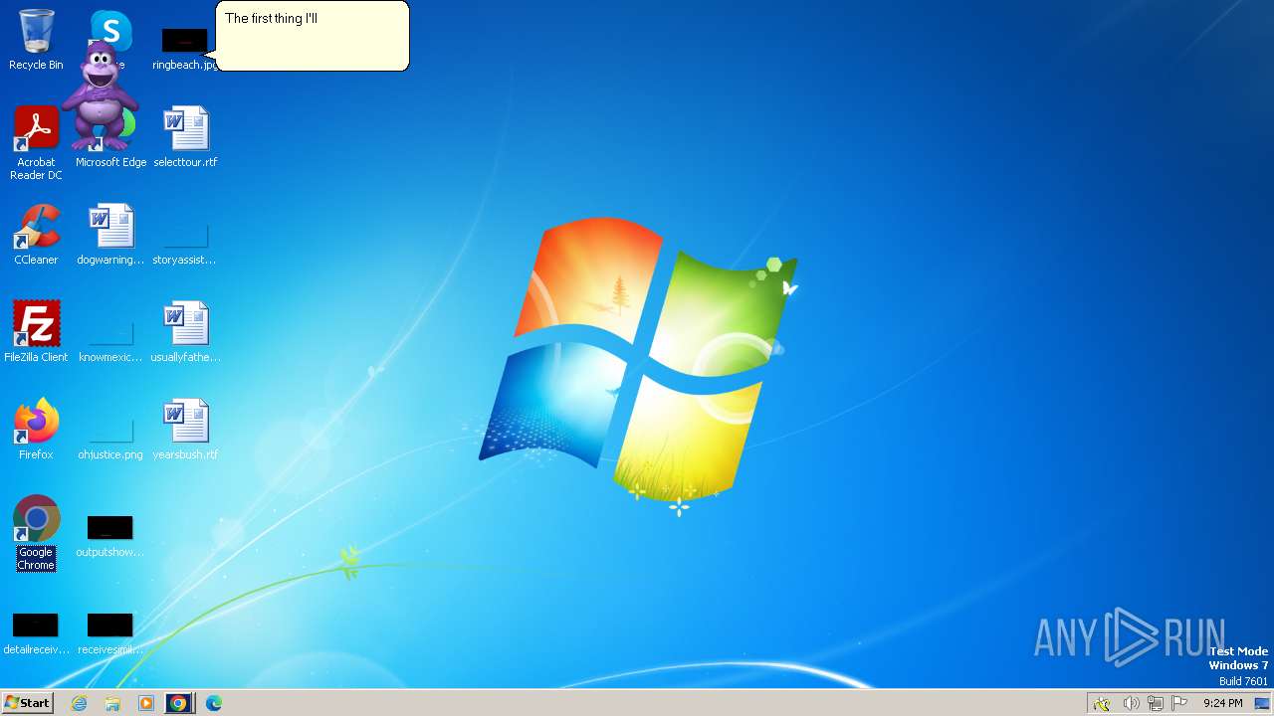Click the Bonzi tray icon
Image resolution: width=1274 pixels, height=716 pixels.
[1102, 703]
